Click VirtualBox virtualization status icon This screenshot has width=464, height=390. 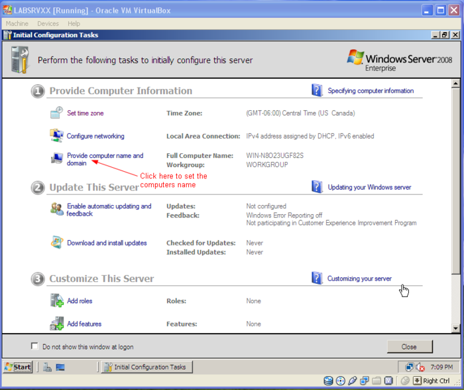pyautogui.click(x=388, y=381)
